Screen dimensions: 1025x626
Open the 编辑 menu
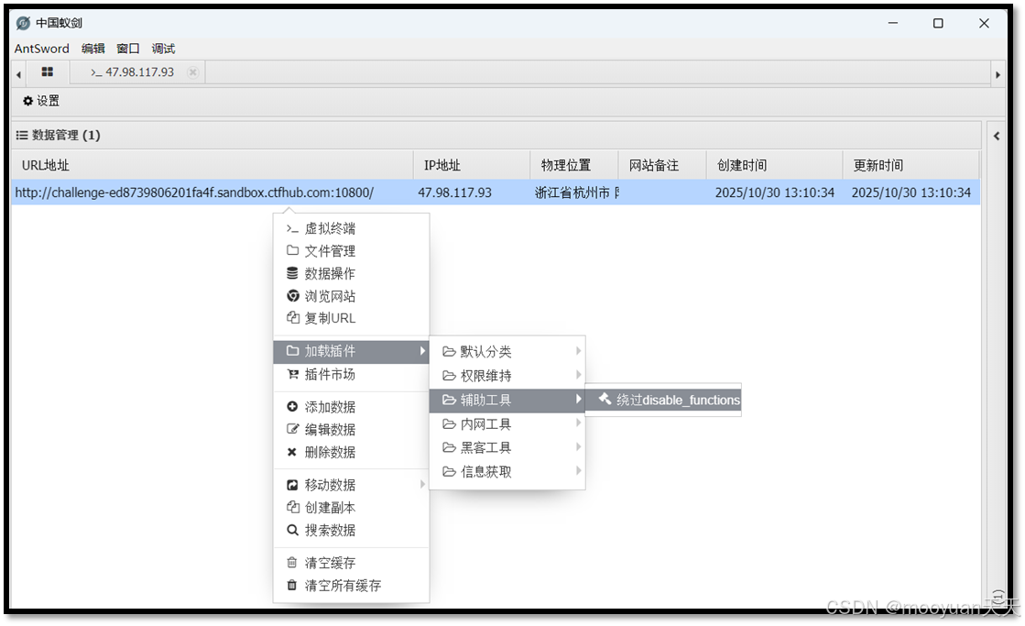93,49
